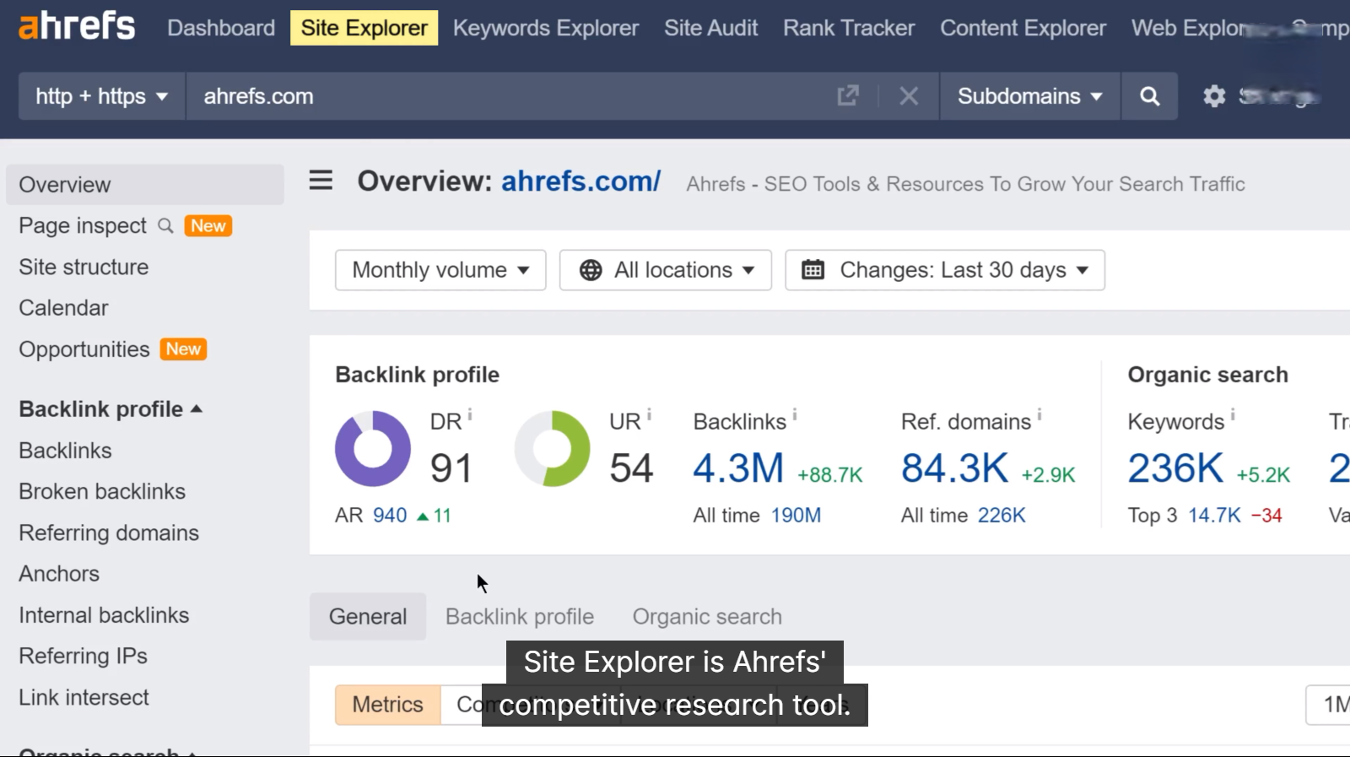Click the +88.7K backlinks change
The height and width of the screenshot is (757, 1350).
[x=830, y=475]
